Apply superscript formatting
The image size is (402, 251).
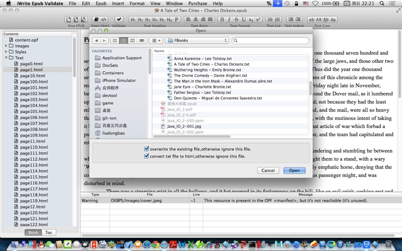pyautogui.click(x=258, y=20)
